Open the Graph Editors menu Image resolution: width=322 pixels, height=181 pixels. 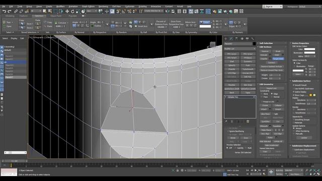click(89, 7)
